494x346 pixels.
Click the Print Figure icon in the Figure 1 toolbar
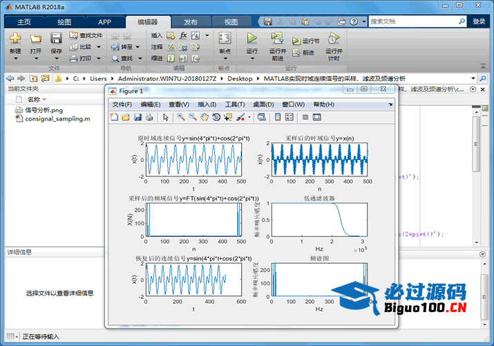(x=149, y=118)
